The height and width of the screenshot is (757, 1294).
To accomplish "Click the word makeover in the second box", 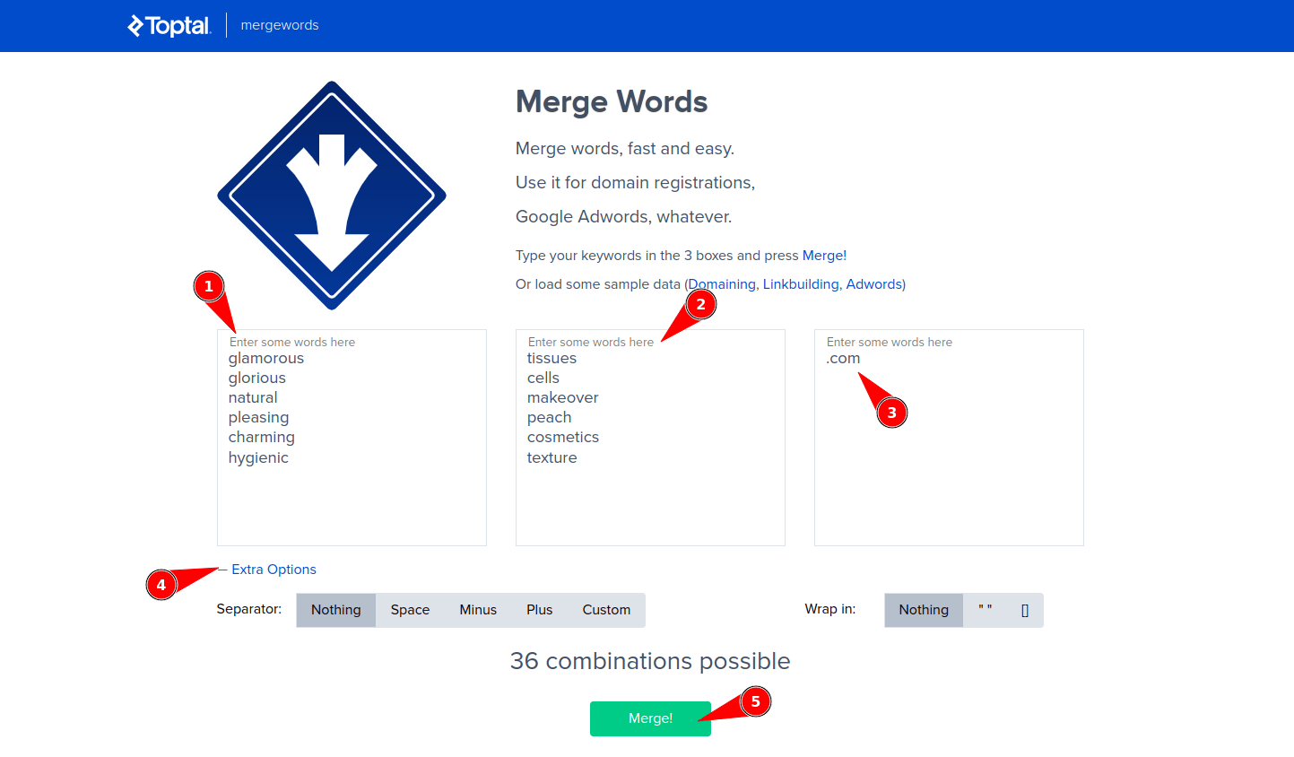I will pos(562,398).
